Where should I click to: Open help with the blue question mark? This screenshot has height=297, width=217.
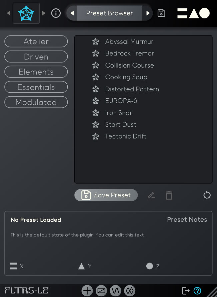(x=197, y=291)
